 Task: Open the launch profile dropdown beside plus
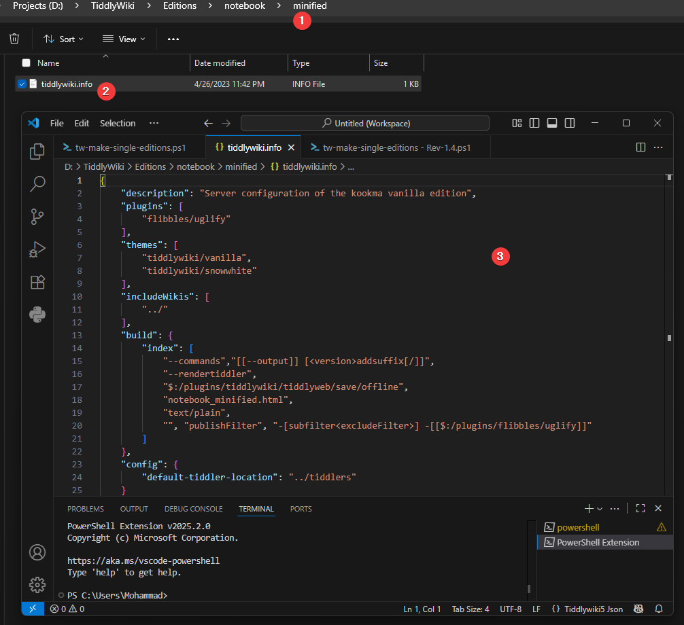pos(600,509)
